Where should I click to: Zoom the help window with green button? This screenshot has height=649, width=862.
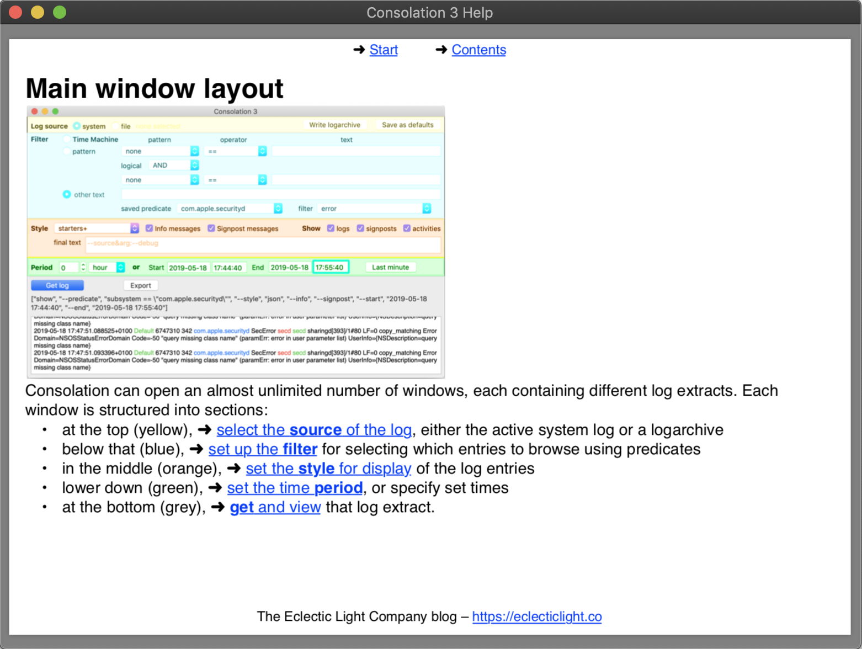click(x=60, y=12)
